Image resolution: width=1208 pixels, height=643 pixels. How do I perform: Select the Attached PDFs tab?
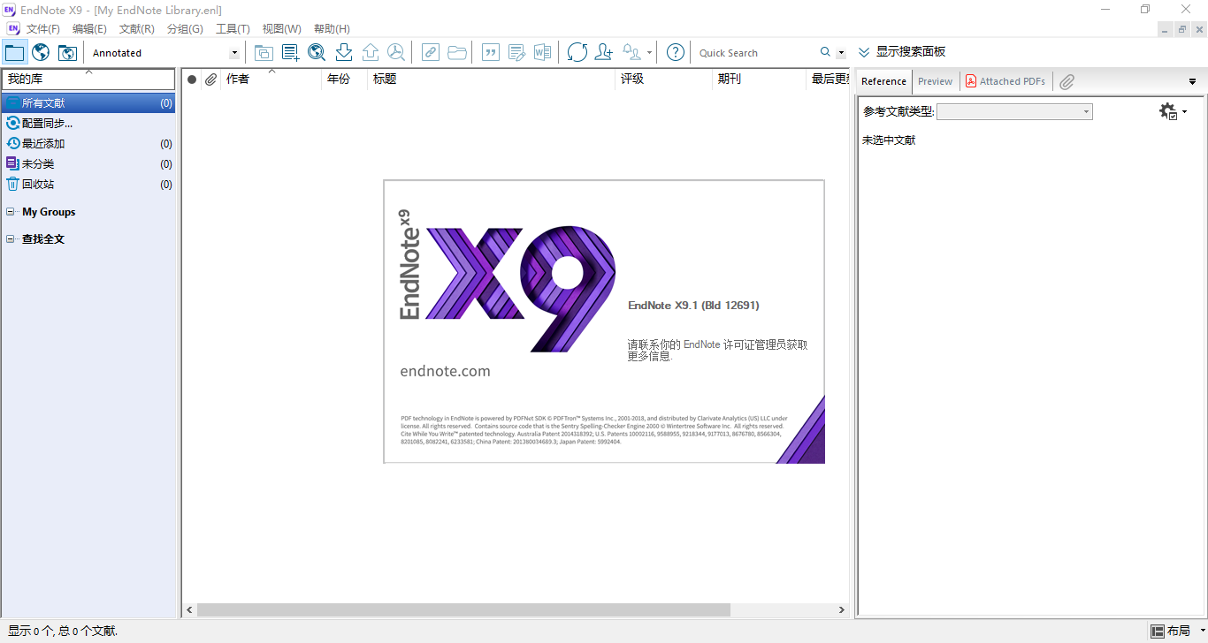(x=1005, y=80)
